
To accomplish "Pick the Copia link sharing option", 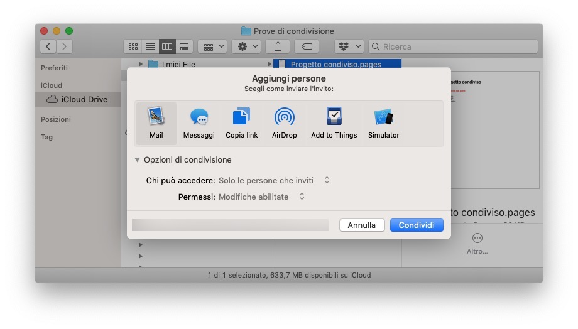I will (241, 124).
